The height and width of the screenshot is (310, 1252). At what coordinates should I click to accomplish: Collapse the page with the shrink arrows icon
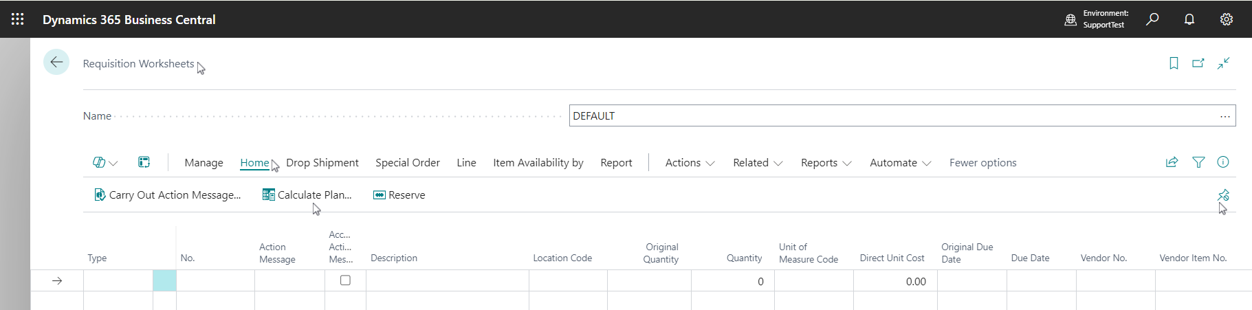1224,63
